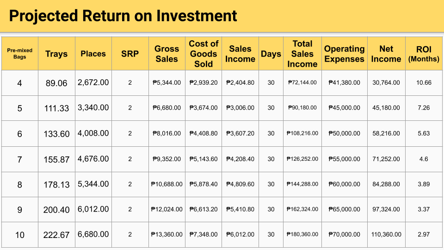444x250 pixels.
Task: Click the Total Sales Income cell ₱90,180.00
Action: [x=302, y=108]
